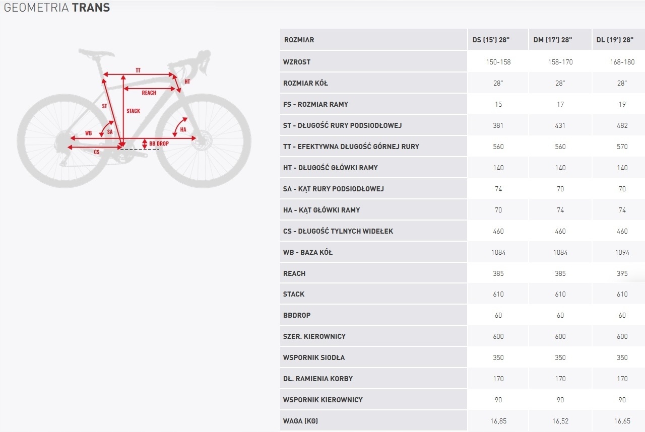
Task: Click the WB label on bike diagram
Action: point(89,133)
